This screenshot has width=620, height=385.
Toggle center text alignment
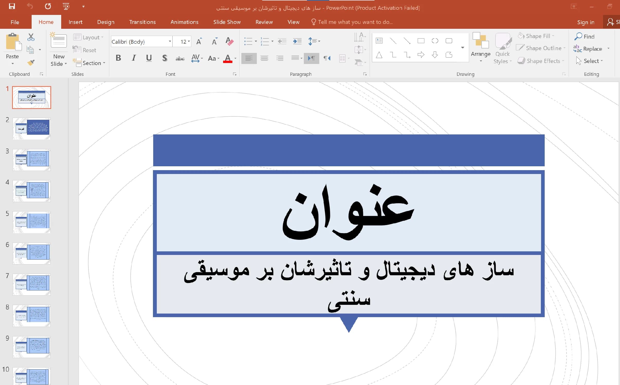pyautogui.click(x=264, y=58)
